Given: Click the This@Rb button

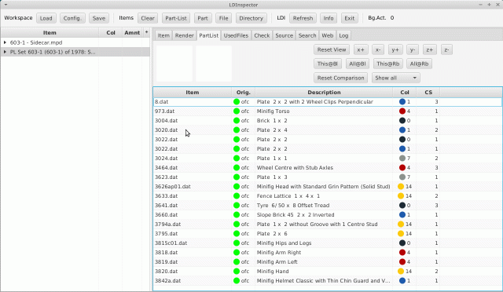Looking at the screenshot, I should (x=387, y=64).
